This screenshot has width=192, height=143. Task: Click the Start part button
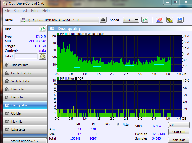[x=178, y=140]
